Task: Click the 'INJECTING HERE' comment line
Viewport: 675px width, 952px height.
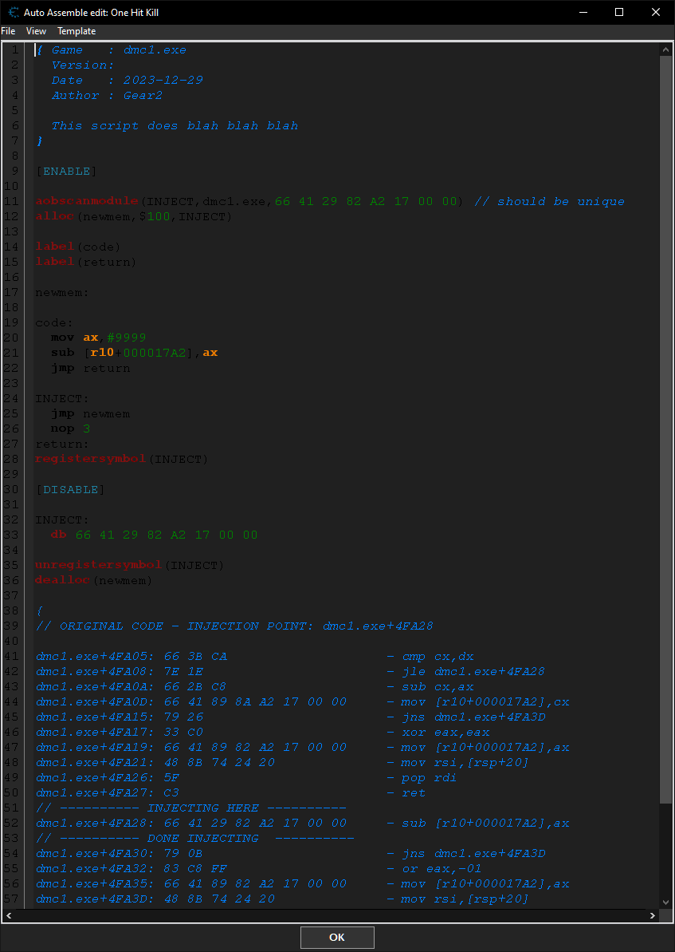Action: tap(199, 808)
